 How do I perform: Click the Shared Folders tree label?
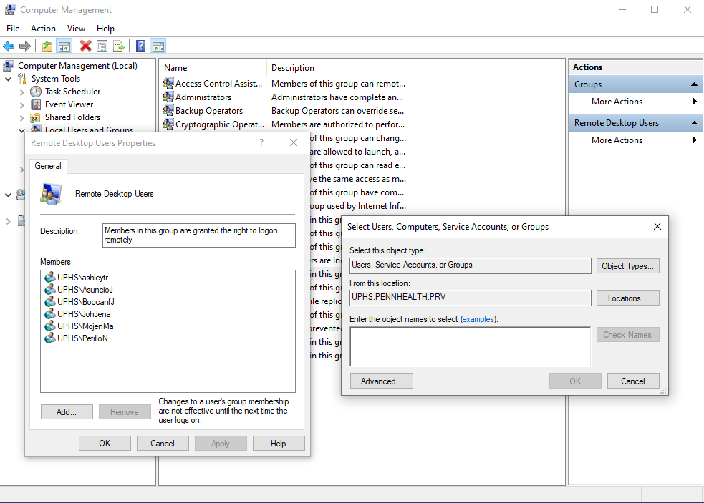[73, 117]
